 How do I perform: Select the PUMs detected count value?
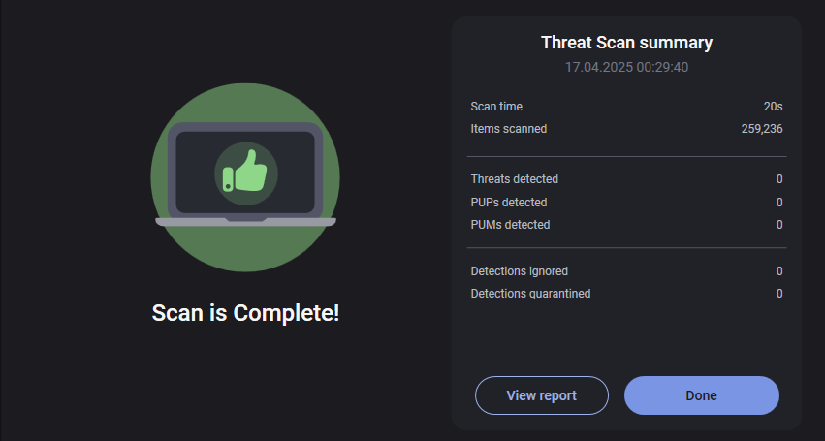(x=778, y=225)
